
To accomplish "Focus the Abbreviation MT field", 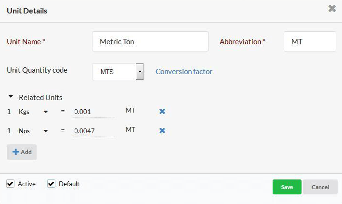I will pos(310,41).
